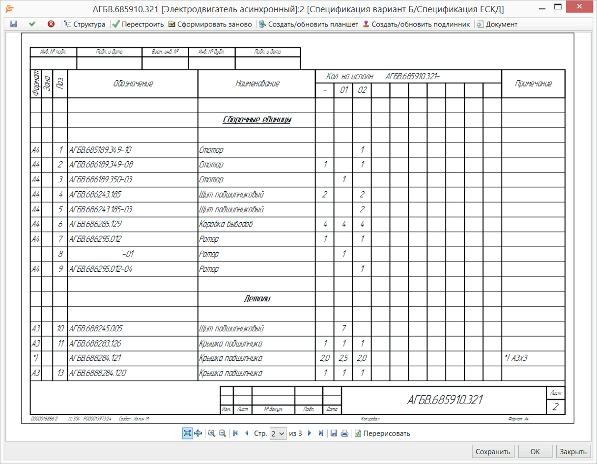Click designation cell АГБВ.686189.350-03
Image resolution: width=597 pixels, height=464 pixels.
pyautogui.click(x=133, y=179)
